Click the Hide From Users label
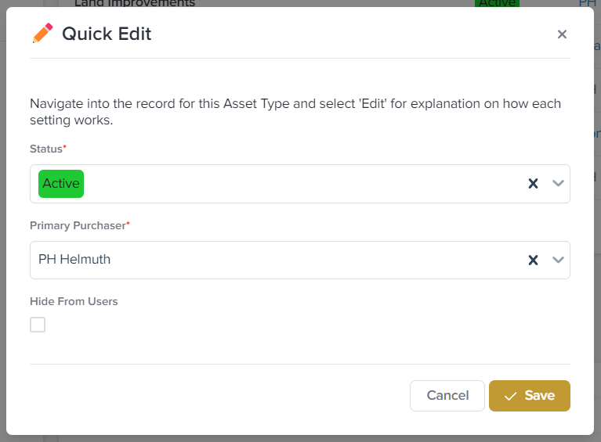 coord(74,301)
